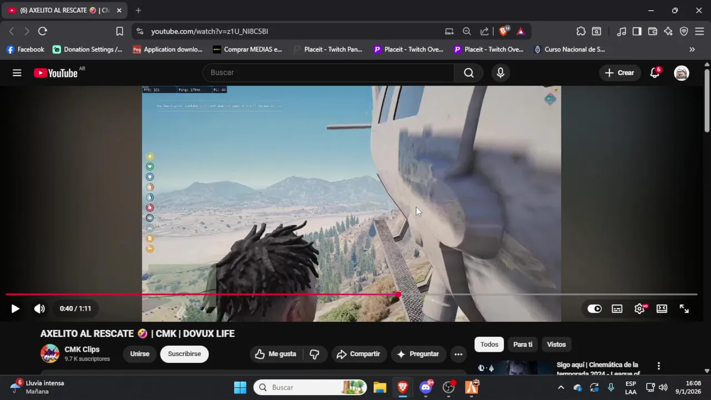Image resolution: width=711 pixels, height=400 pixels.
Task: Click the Me gusta like button
Action: coord(276,354)
